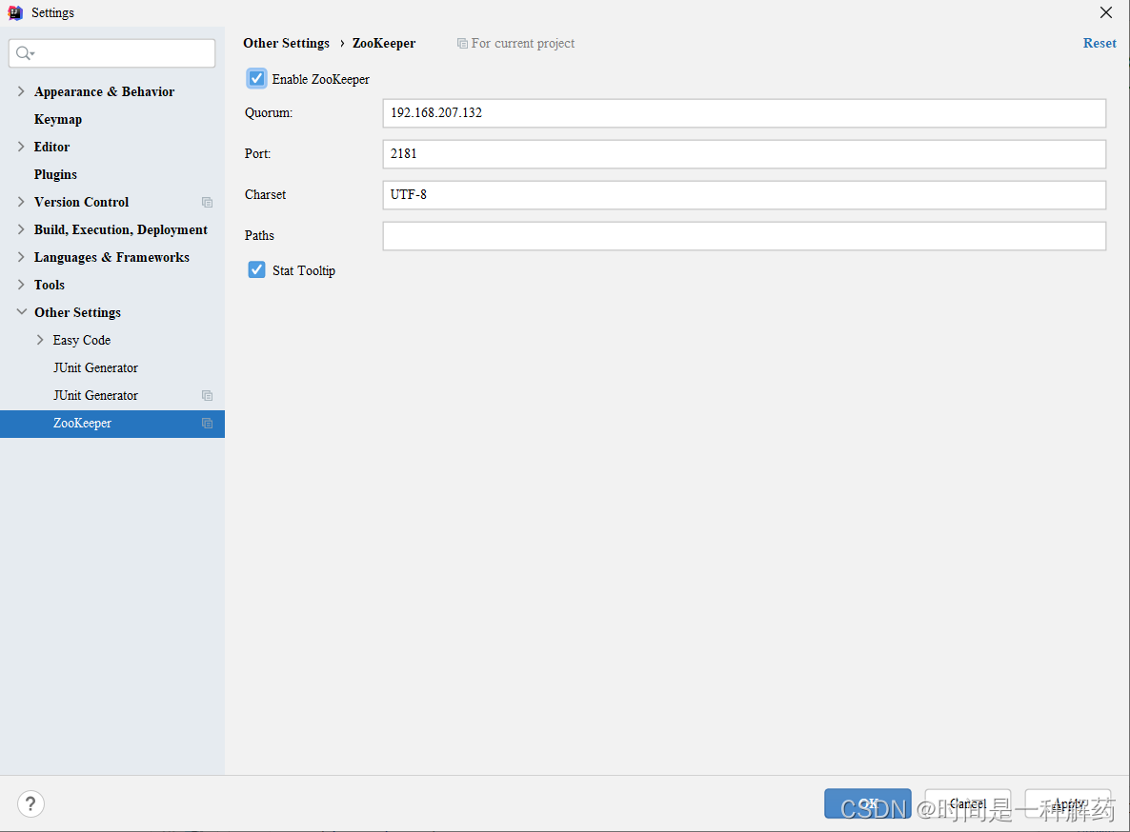The image size is (1130, 832).
Task: Select the Other Settings category label
Action: tap(78, 312)
